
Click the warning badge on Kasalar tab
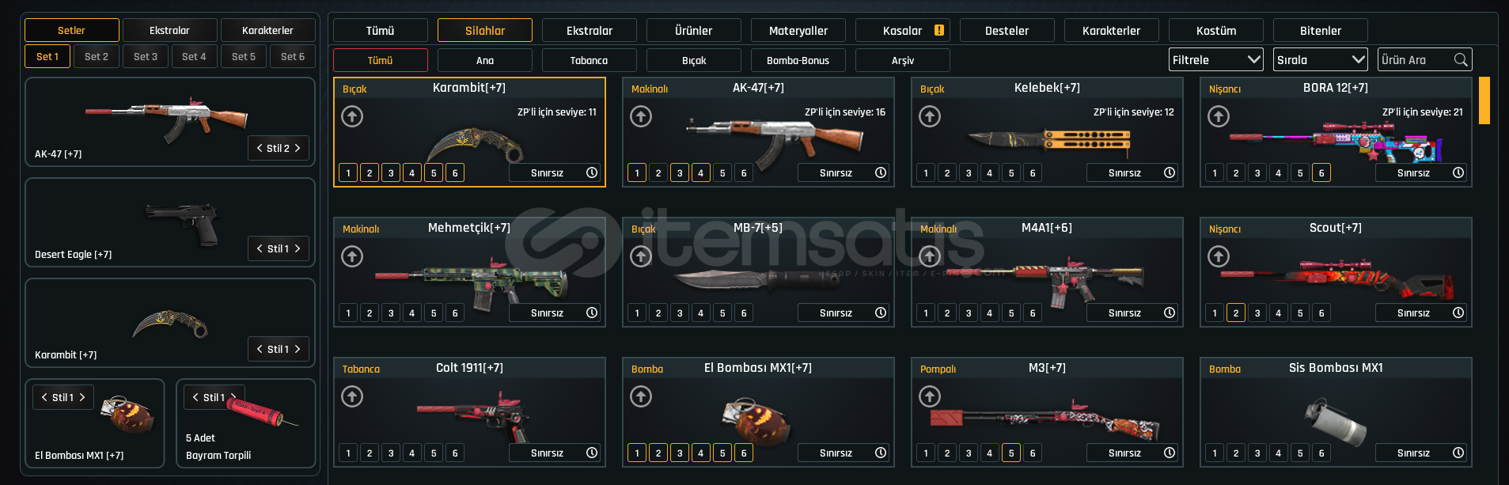tap(939, 30)
